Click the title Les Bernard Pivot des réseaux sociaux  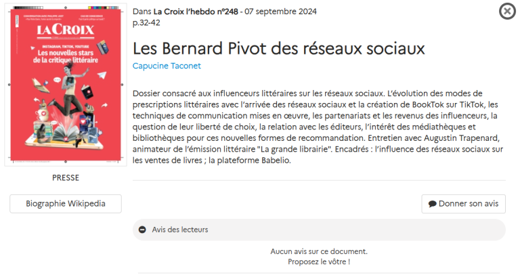coord(278,49)
